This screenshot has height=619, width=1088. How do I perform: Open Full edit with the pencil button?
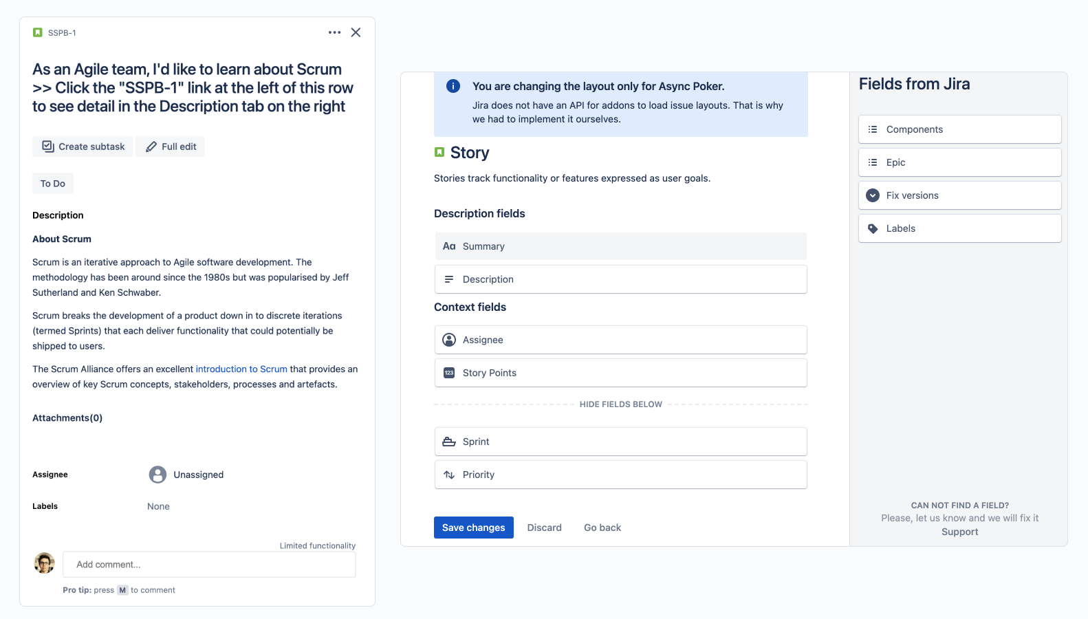[x=171, y=146]
